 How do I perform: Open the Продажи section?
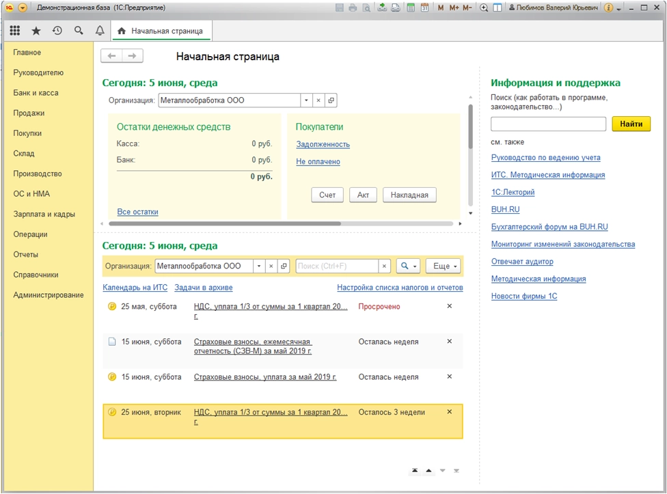(x=29, y=113)
